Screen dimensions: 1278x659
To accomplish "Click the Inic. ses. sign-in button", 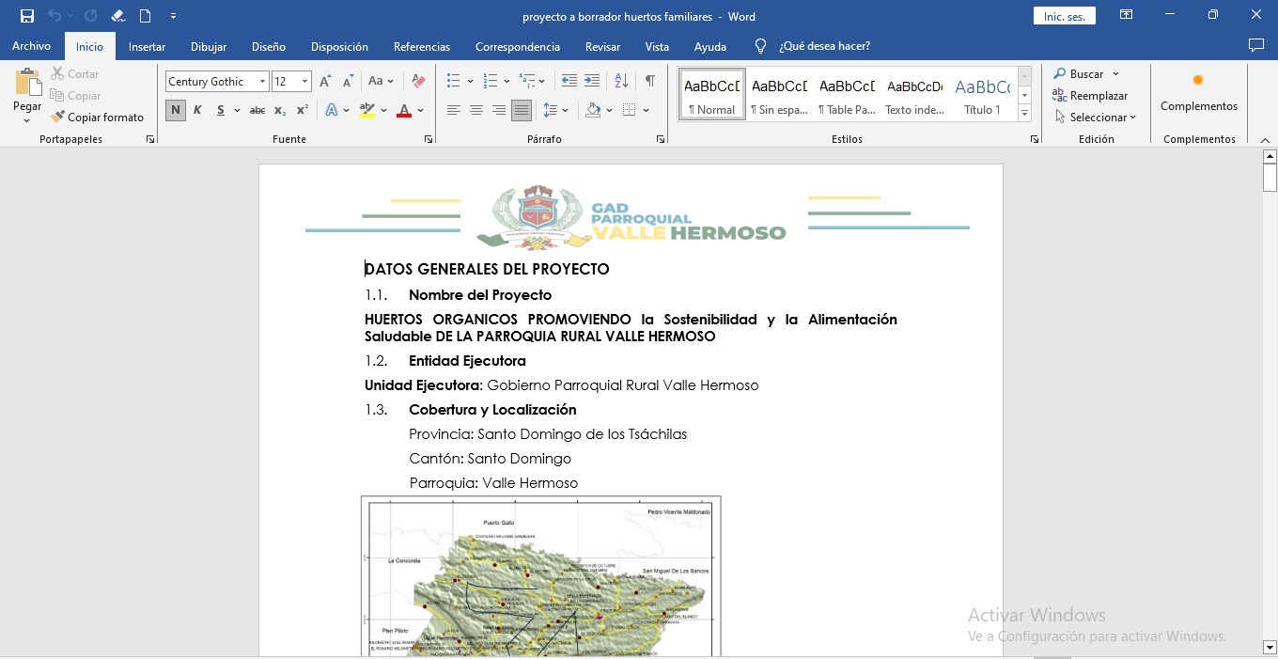I will click(x=1064, y=16).
